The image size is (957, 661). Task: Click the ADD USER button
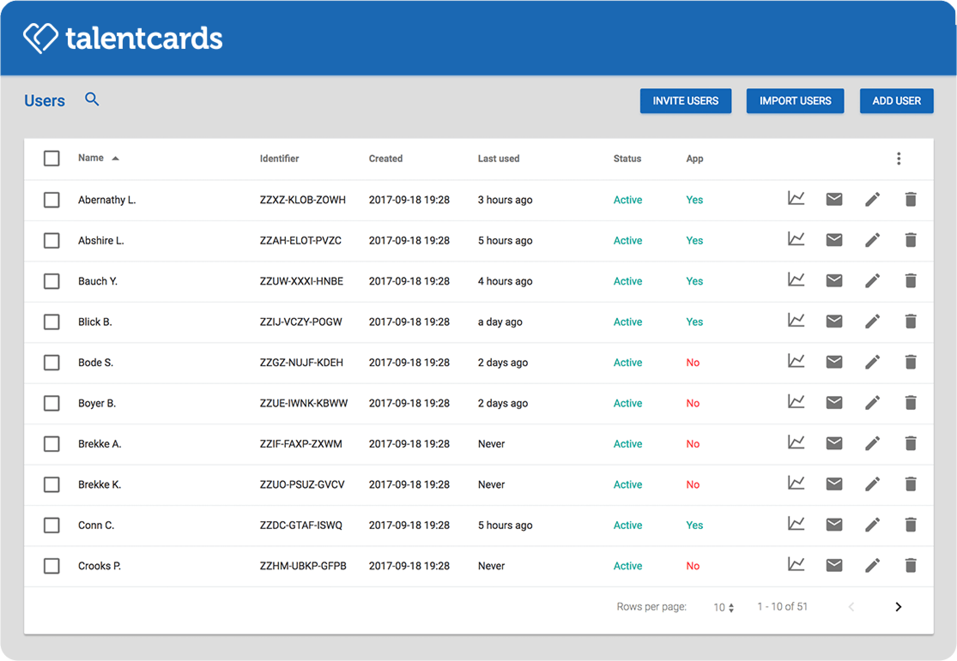(x=896, y=101)
